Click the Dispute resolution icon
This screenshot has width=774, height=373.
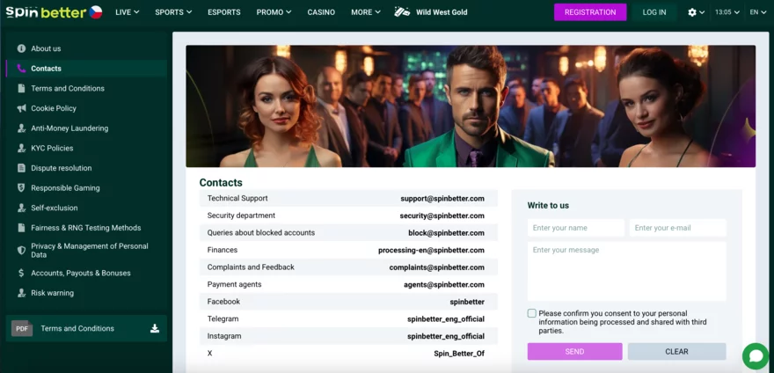click(21, 168)
